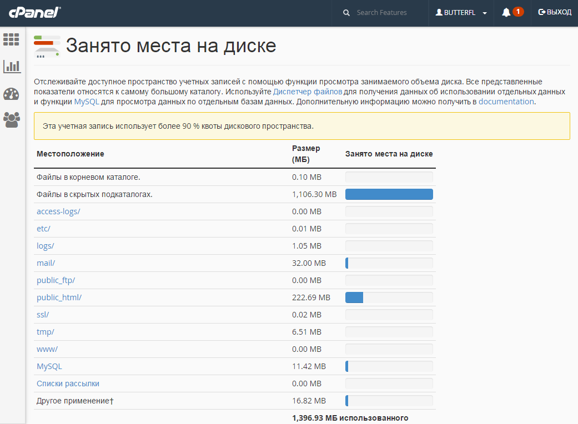Open the user manager people icon
Screen dimensions: 578x424
click(x=12, y=120)
